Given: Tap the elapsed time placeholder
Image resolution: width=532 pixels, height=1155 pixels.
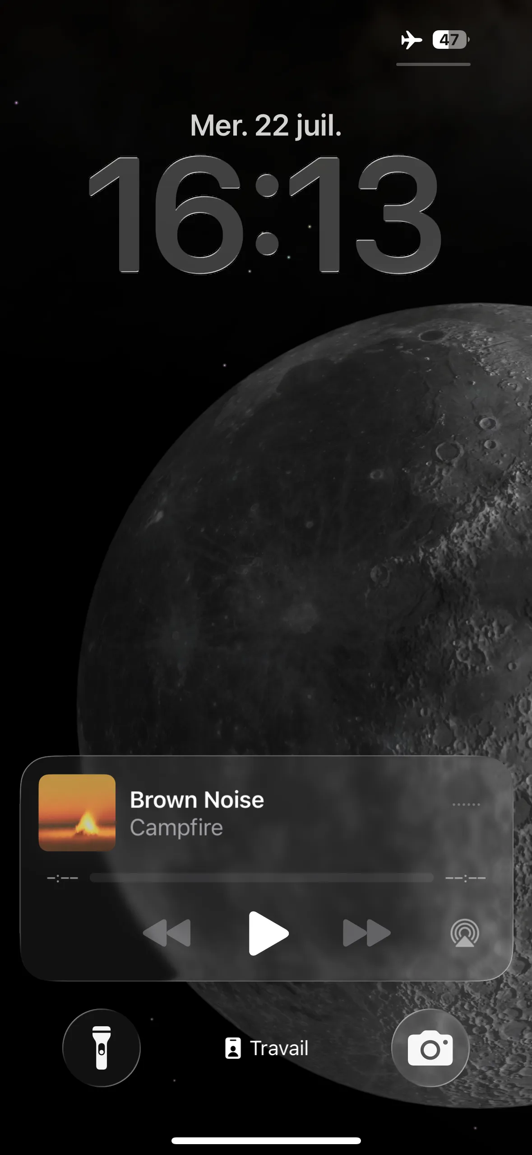Looking at the screenshot, I should tap(63, 878).
